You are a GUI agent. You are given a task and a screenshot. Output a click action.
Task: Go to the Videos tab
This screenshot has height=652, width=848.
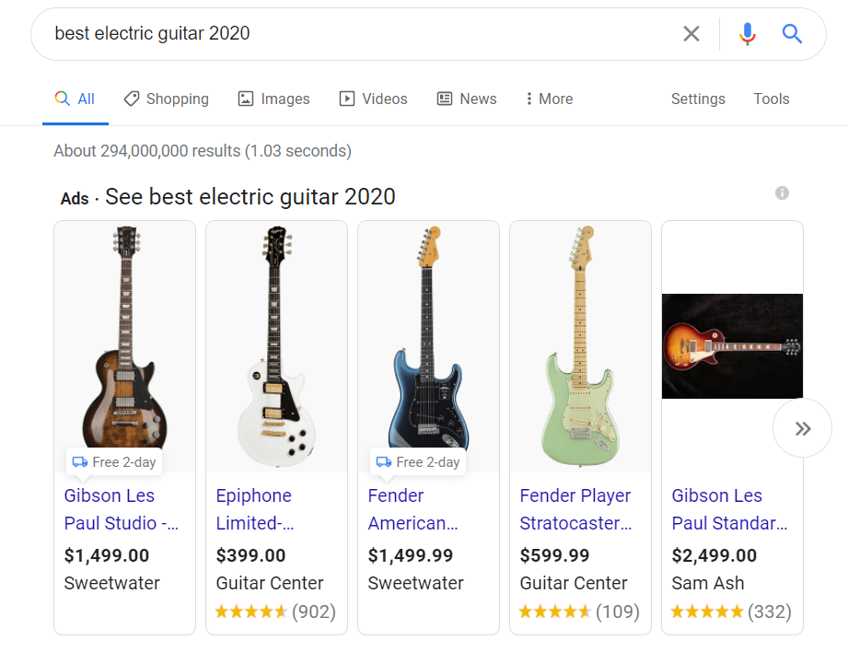click(373, 99)
